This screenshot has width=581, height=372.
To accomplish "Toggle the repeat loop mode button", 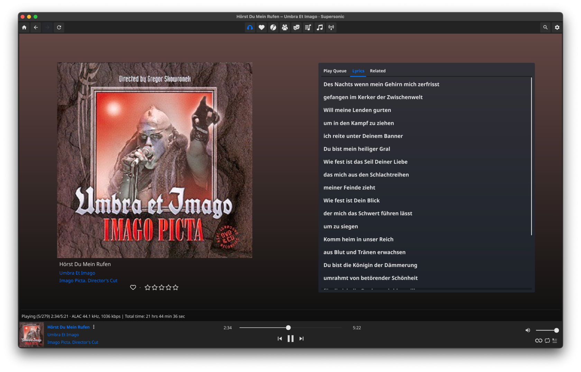I will click(x=547, y=341).
